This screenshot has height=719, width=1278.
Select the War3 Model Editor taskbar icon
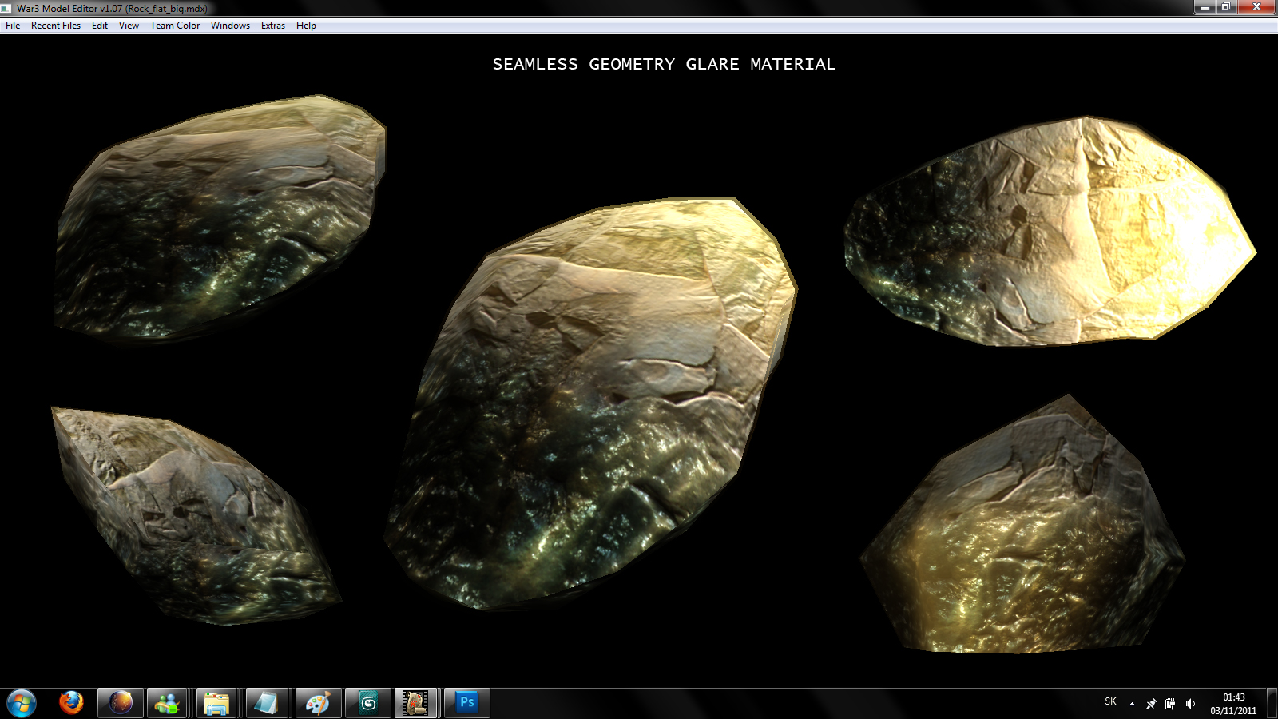(x=416, y=703)
